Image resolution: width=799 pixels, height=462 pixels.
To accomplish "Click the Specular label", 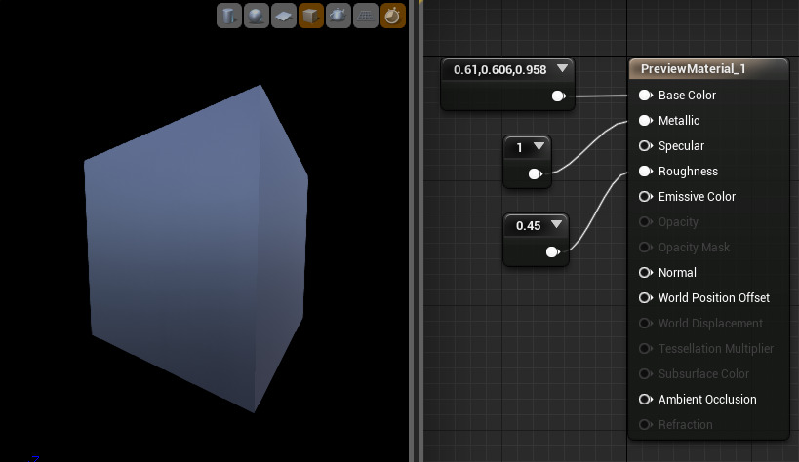I will tap(681, 146).
